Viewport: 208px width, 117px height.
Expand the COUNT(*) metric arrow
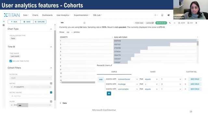pos(50,87)
